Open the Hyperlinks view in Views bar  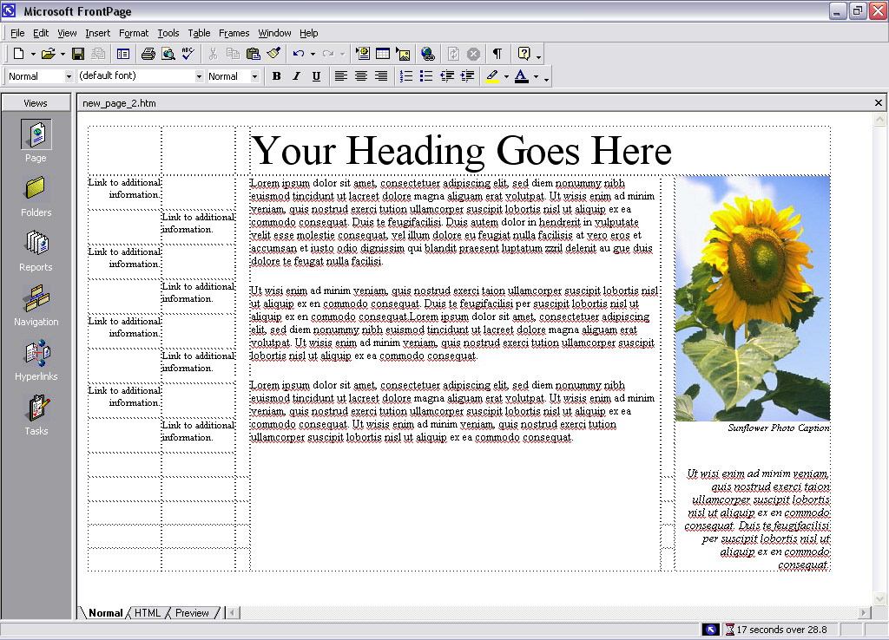tap(36, 360)
